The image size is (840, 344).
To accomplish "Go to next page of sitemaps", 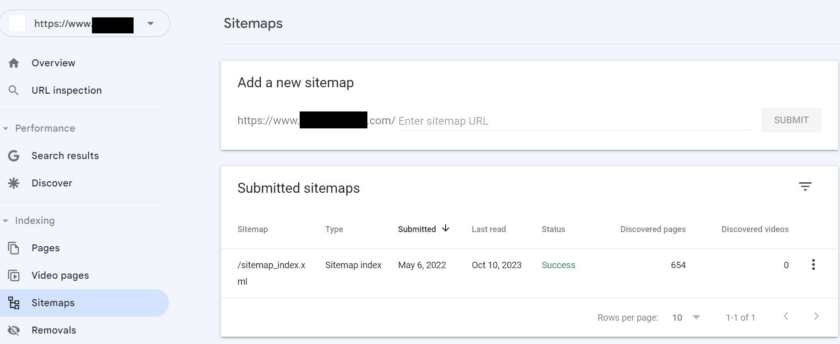I will coord(816,317).
